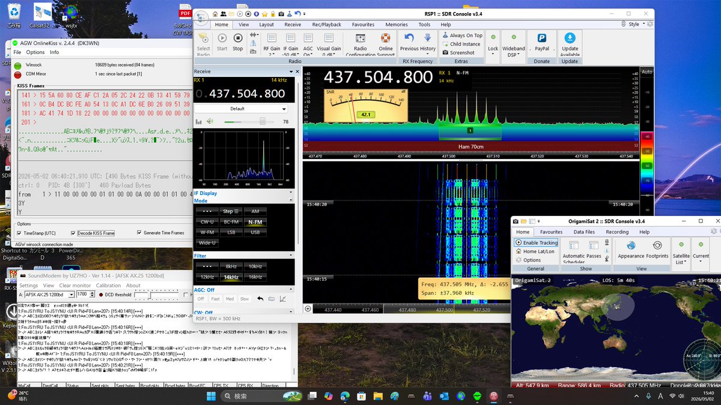Click the Start radio icon in ribbon

222,41
